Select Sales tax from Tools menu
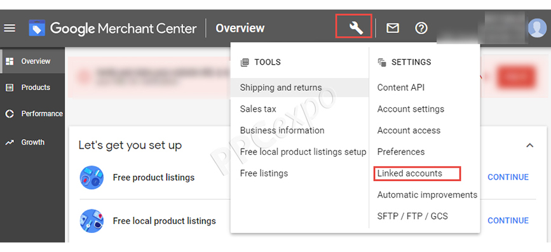 [258, 109]
